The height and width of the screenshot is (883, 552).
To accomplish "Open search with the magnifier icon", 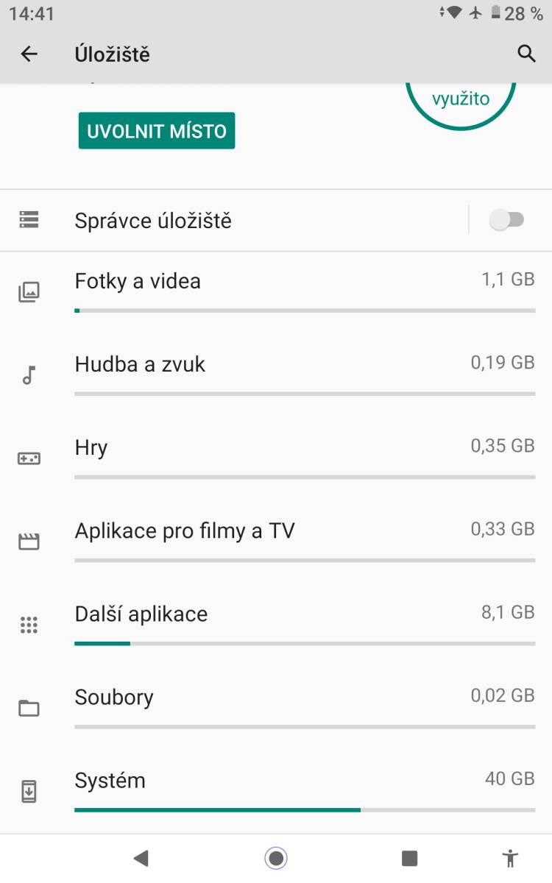I will [x=526, y=54].
